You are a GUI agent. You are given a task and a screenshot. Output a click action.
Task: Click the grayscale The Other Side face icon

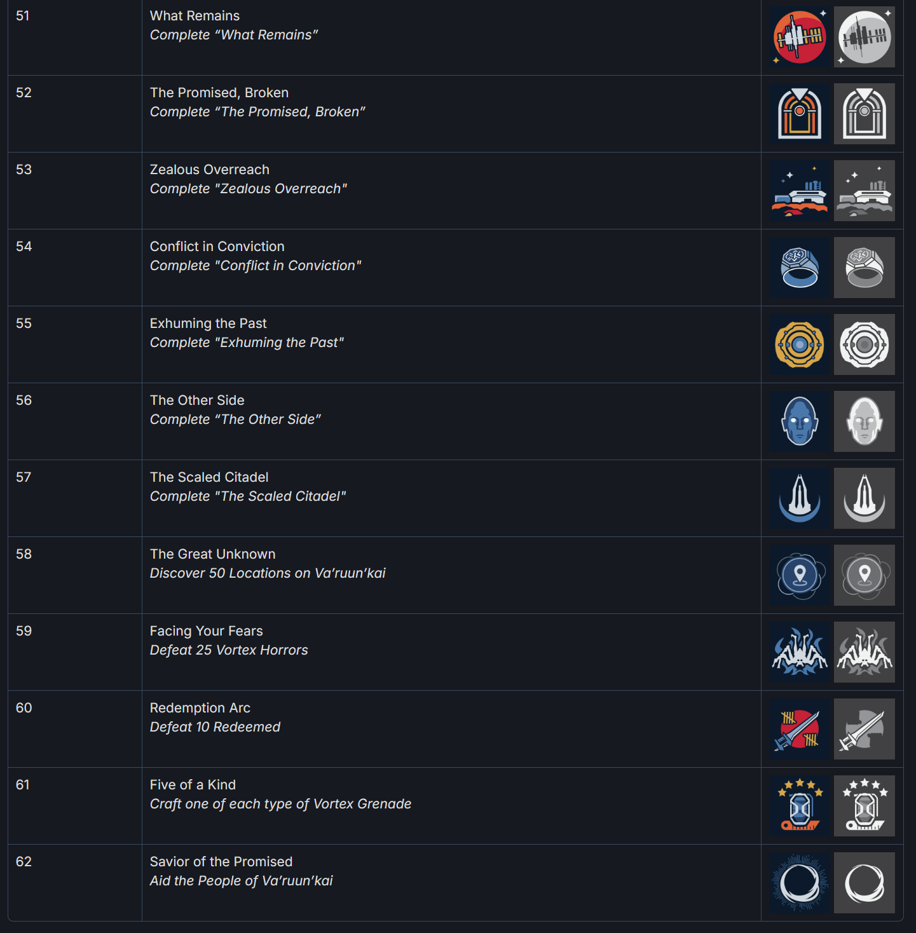pos(865,421)
